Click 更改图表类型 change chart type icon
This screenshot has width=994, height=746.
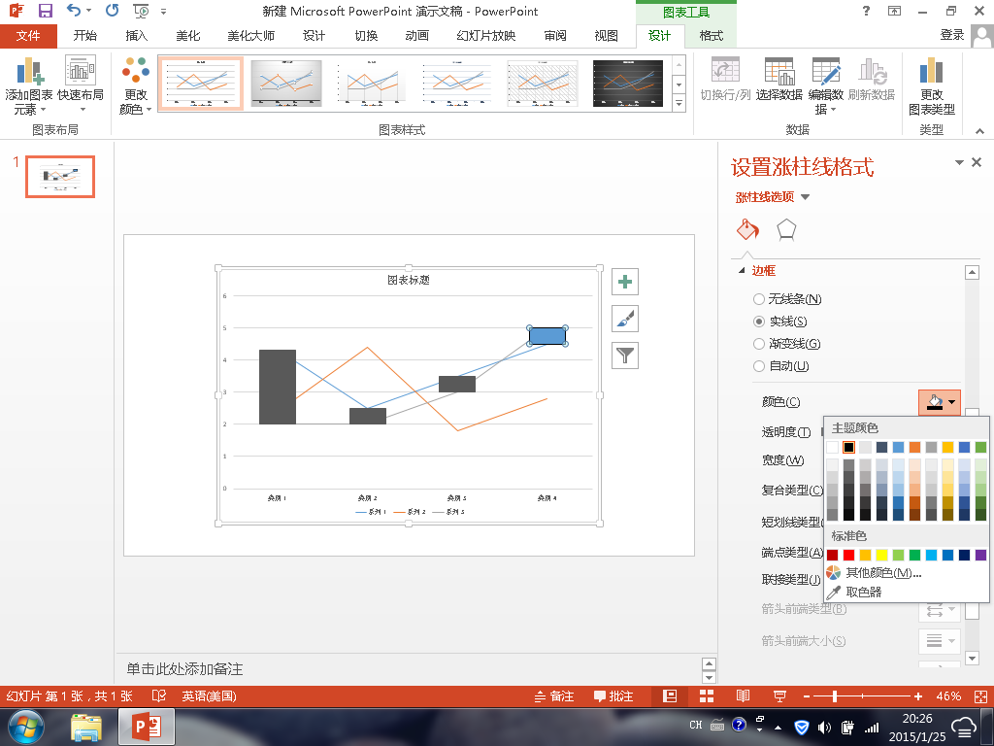tap(931, 70)
